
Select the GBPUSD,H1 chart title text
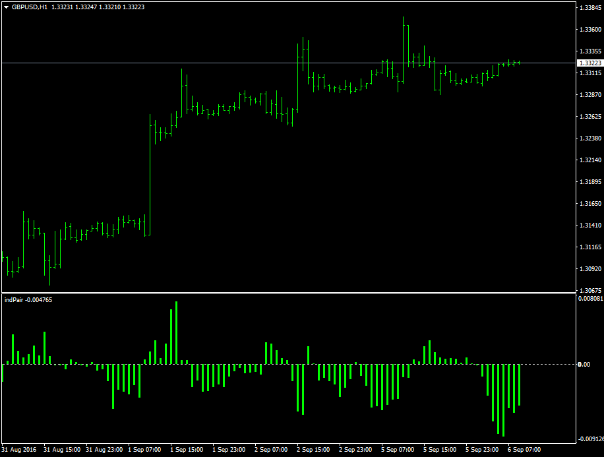pyautogui.click(x=30, y=7)
